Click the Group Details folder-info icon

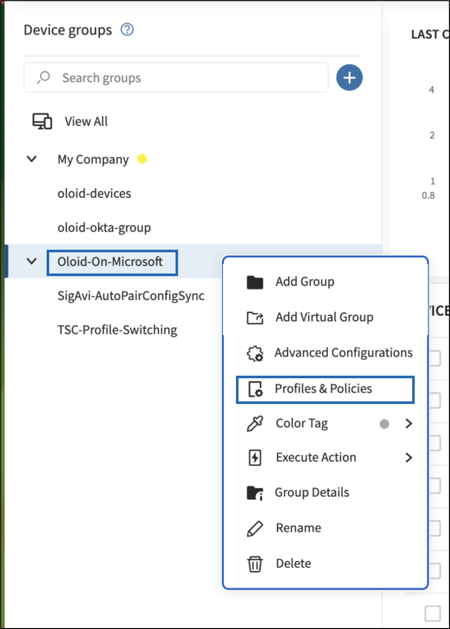click(255, 493)
